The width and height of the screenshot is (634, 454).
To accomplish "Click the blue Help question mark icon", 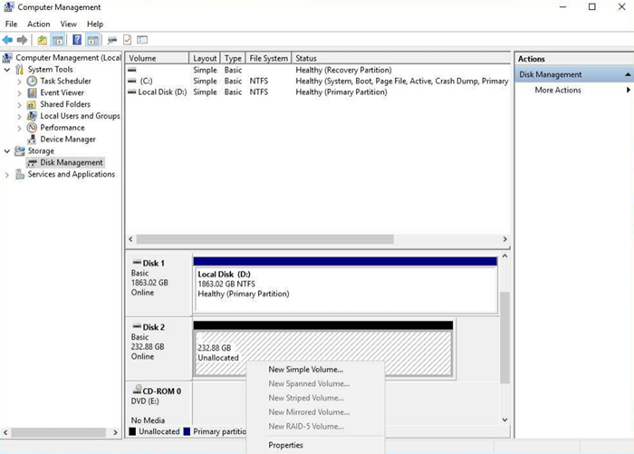I will pos(77,40).
